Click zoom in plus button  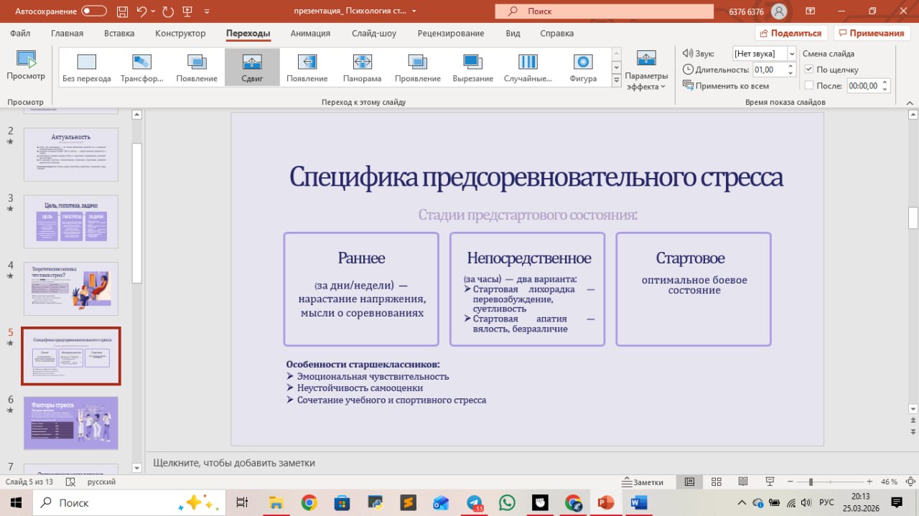[x=869, y=482]
